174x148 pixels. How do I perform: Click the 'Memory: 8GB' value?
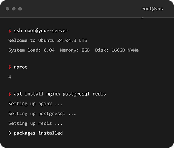click(x=75, y=50)
